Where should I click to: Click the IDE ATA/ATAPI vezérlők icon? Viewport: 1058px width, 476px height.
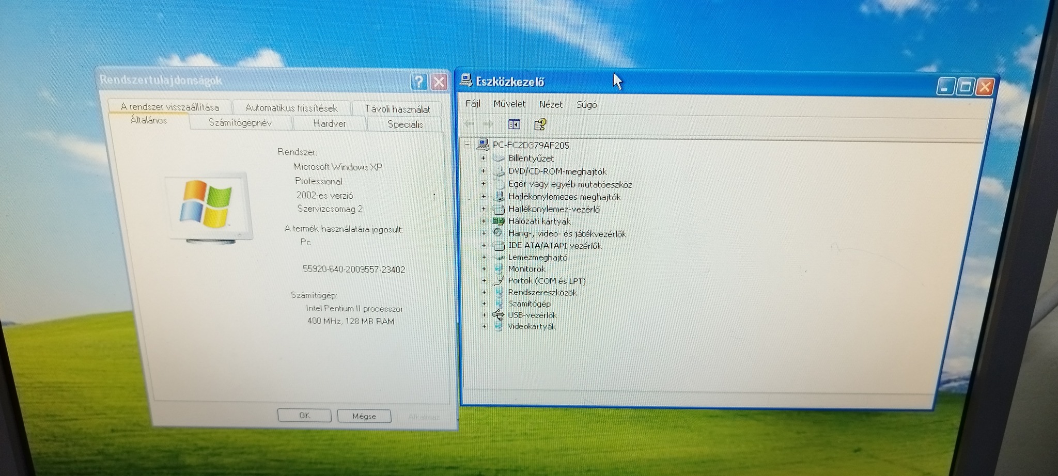pyautogui.click(x=499, y=245)
